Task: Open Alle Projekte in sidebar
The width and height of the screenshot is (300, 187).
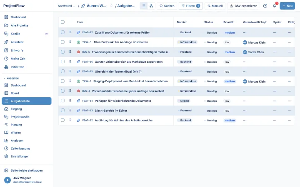Action: 27,25
